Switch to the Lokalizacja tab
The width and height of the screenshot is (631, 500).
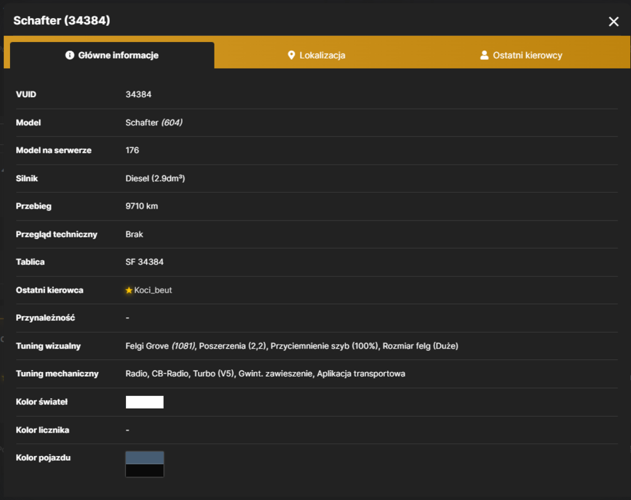pos(316,55)
